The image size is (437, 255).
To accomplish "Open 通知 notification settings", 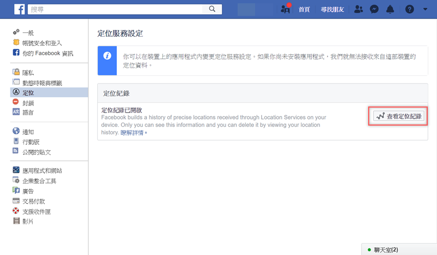I will point(28,132).
